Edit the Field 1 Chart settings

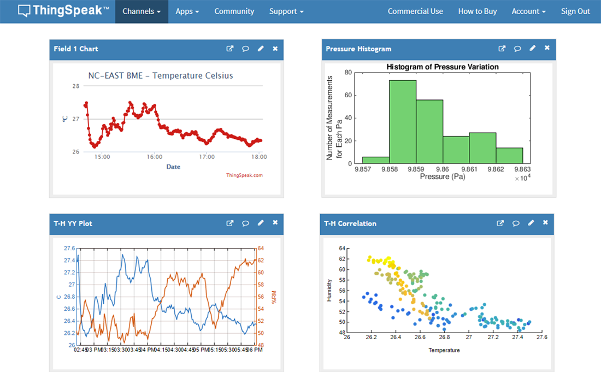[261, 49]
